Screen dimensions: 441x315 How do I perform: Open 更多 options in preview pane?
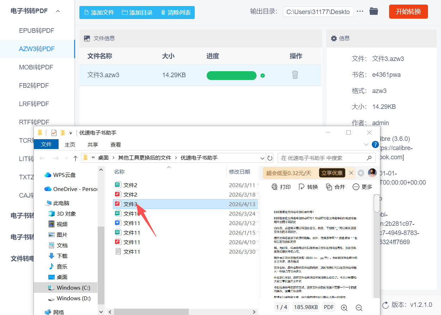[x=363, y=187]
